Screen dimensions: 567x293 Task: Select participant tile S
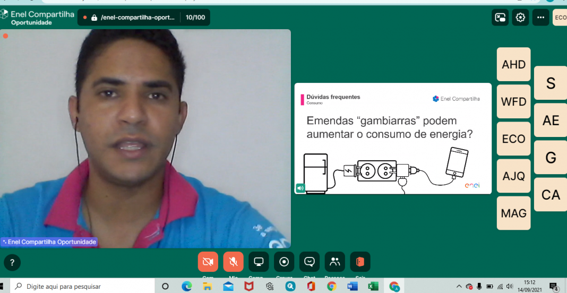551,83
